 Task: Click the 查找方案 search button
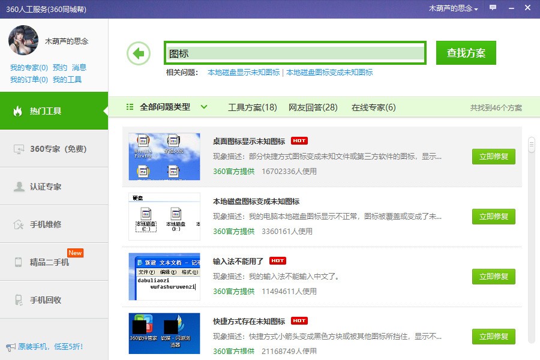tap(466, 53)
